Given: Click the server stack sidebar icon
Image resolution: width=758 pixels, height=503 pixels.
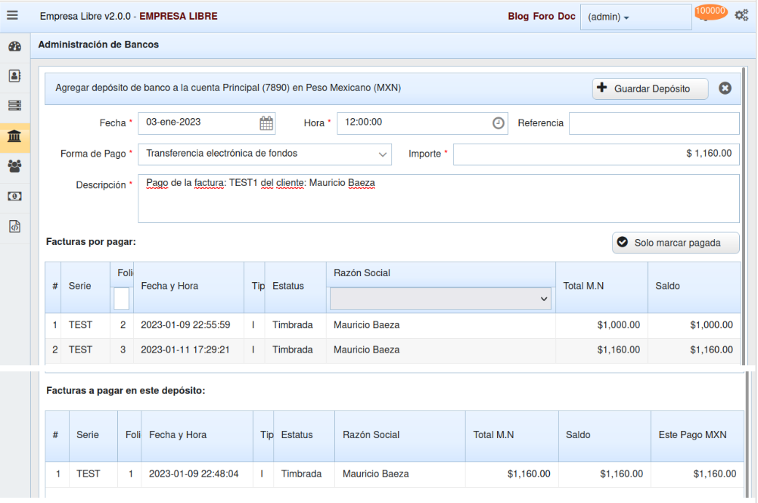Looking at the screenshot, I should click(x=14, y=106).
